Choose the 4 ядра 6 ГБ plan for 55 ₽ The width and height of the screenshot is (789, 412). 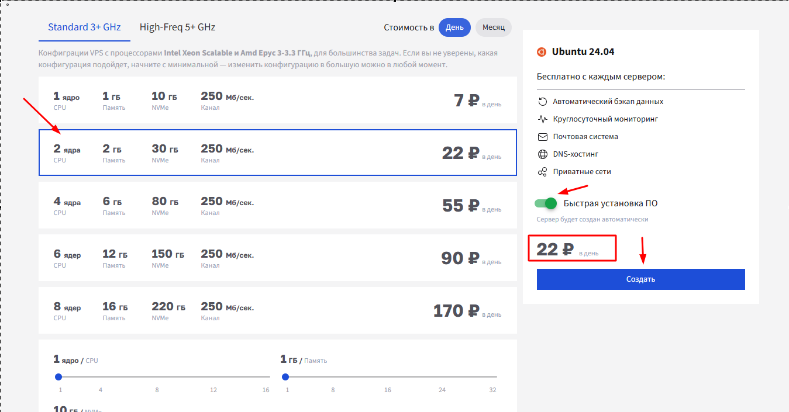coord(278,205)
